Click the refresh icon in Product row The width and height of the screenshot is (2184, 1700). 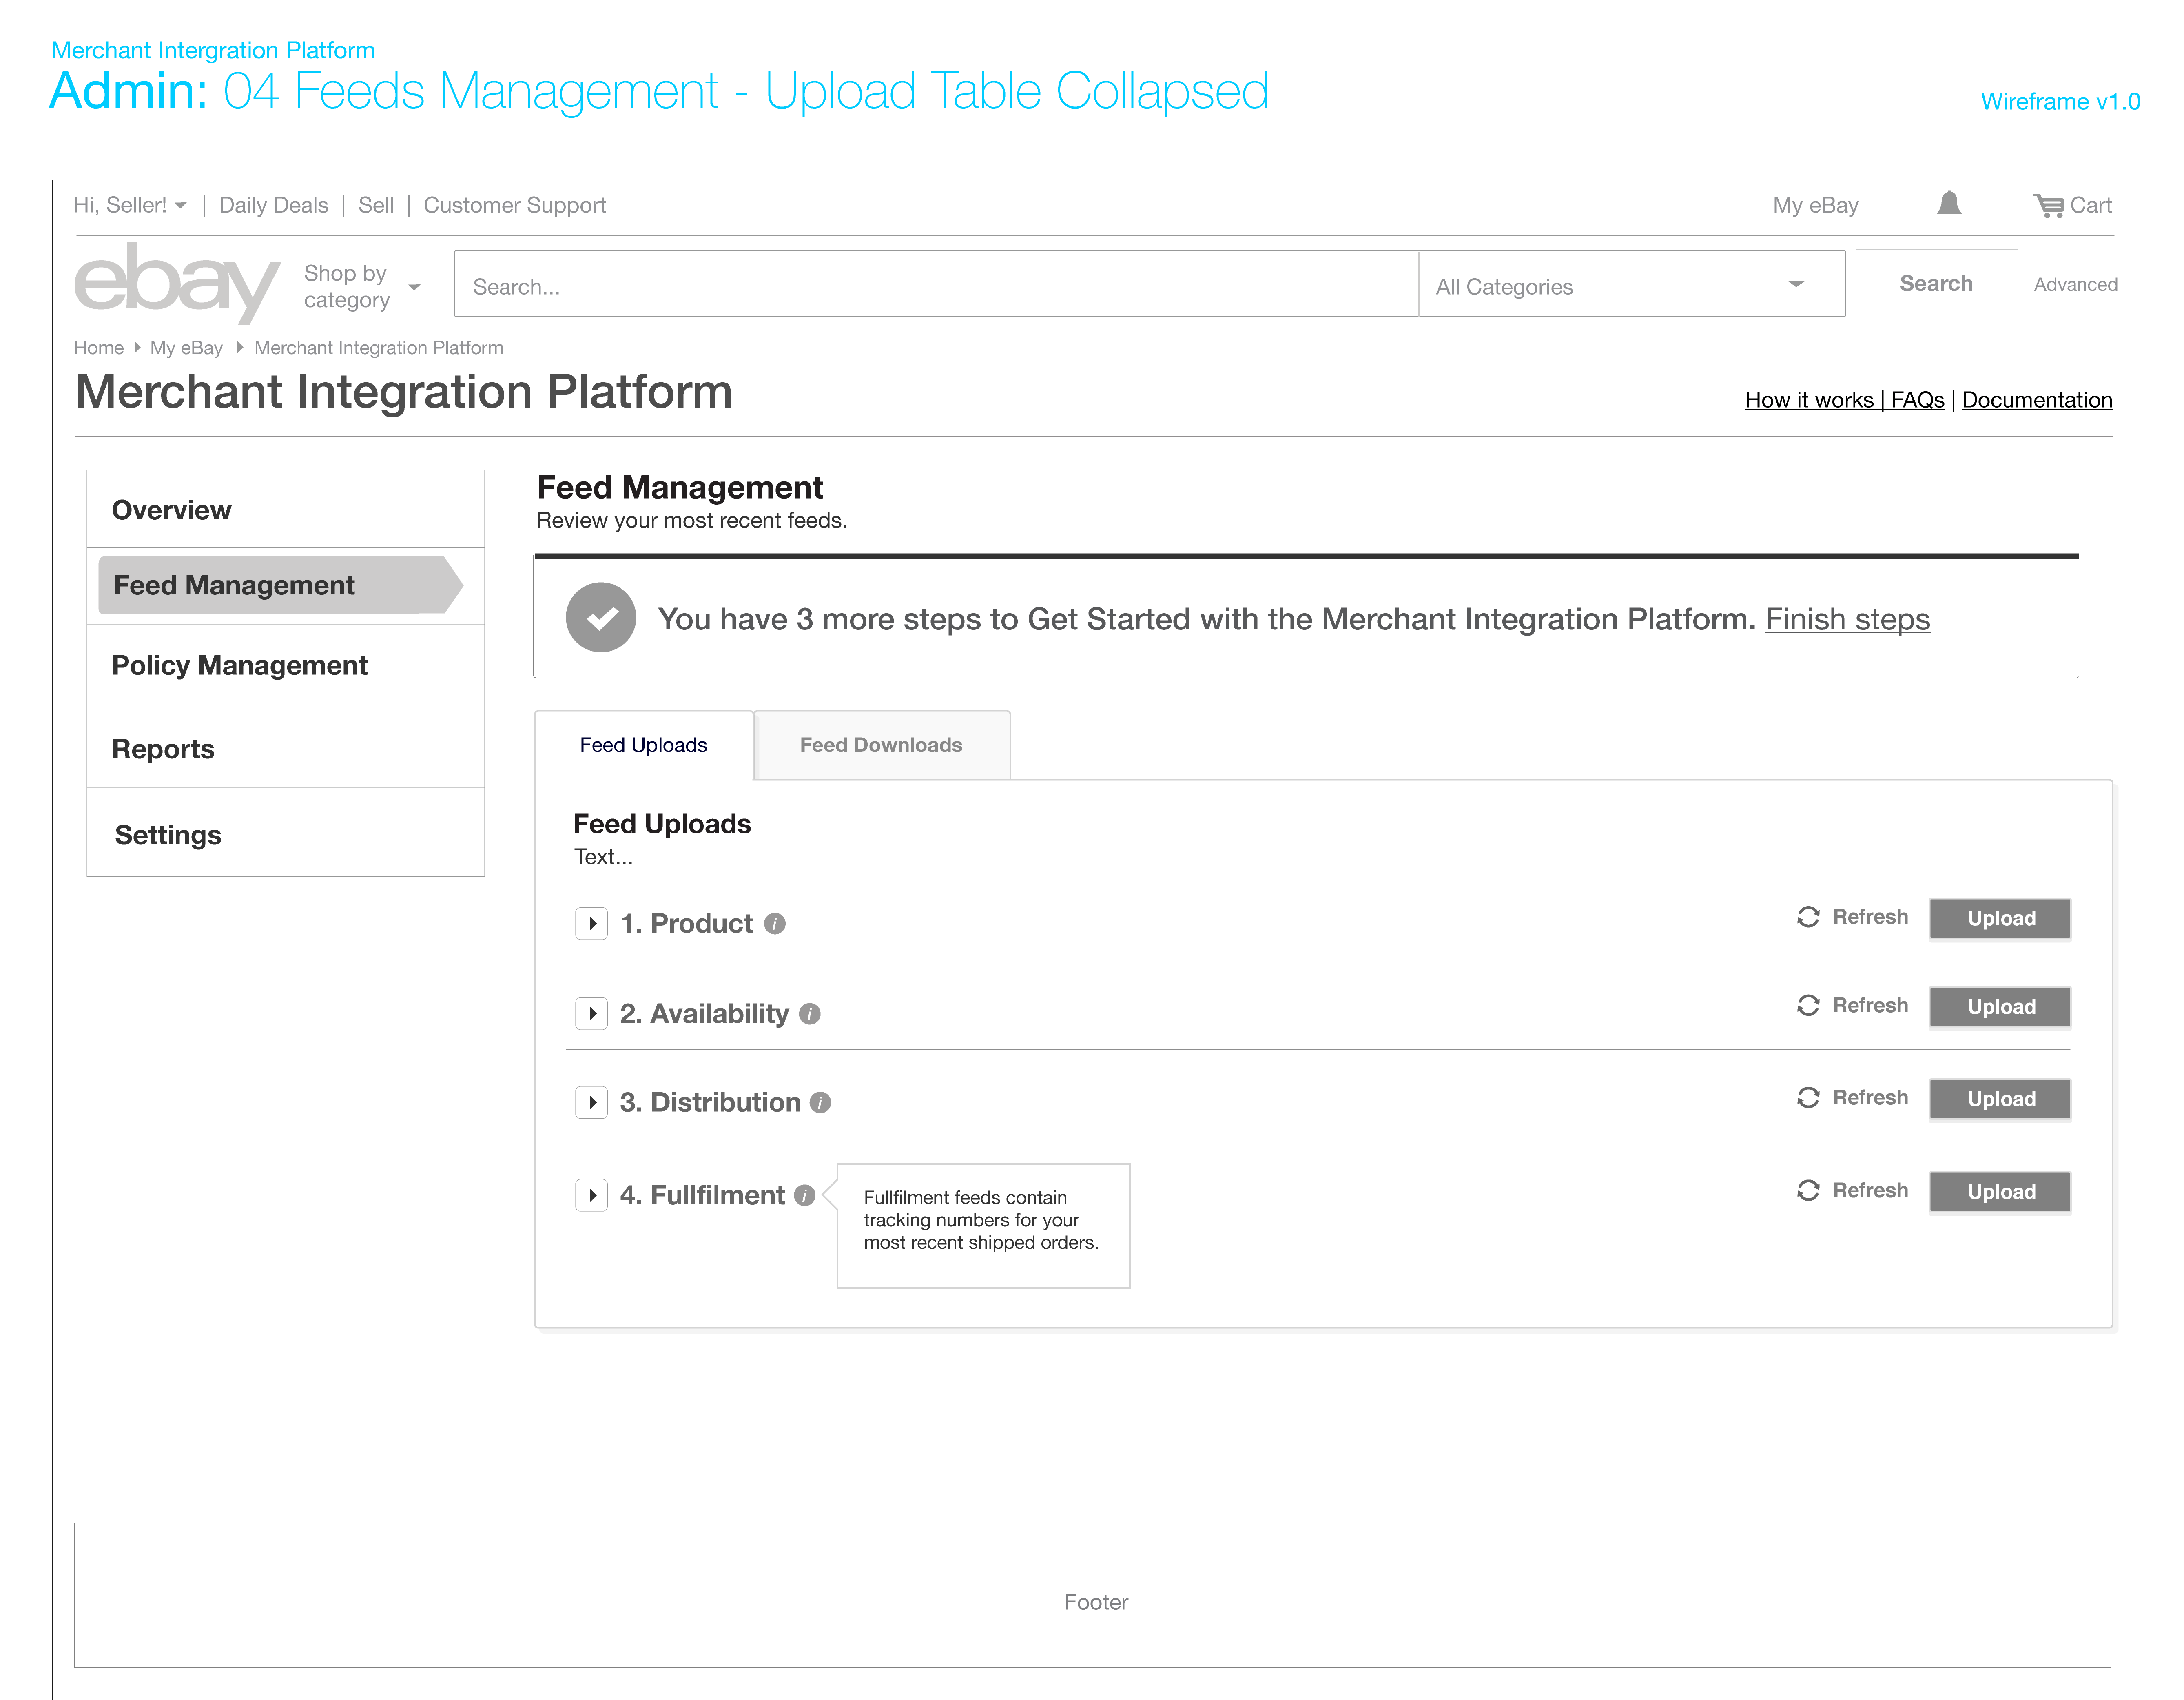point(1808,917)
